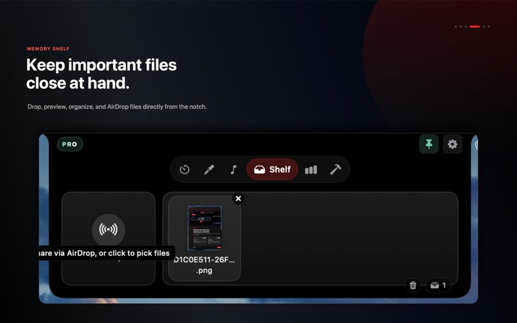Open the timer tab icon
The height and width of the screenshot is (323, 517).
click(x=184, y=169)
